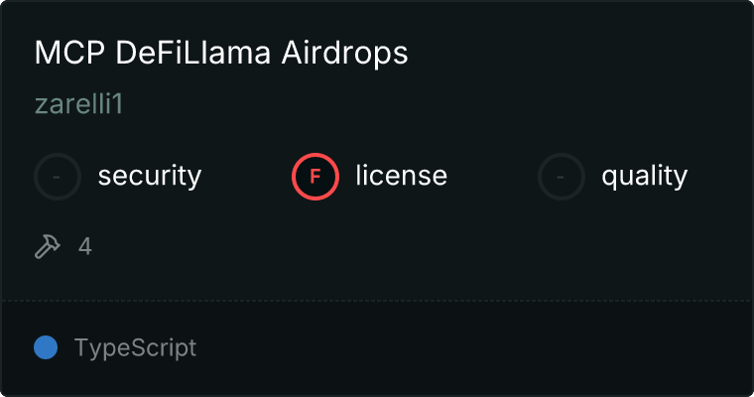
Task: Click the license label text
Action: [x=401, y=177]
